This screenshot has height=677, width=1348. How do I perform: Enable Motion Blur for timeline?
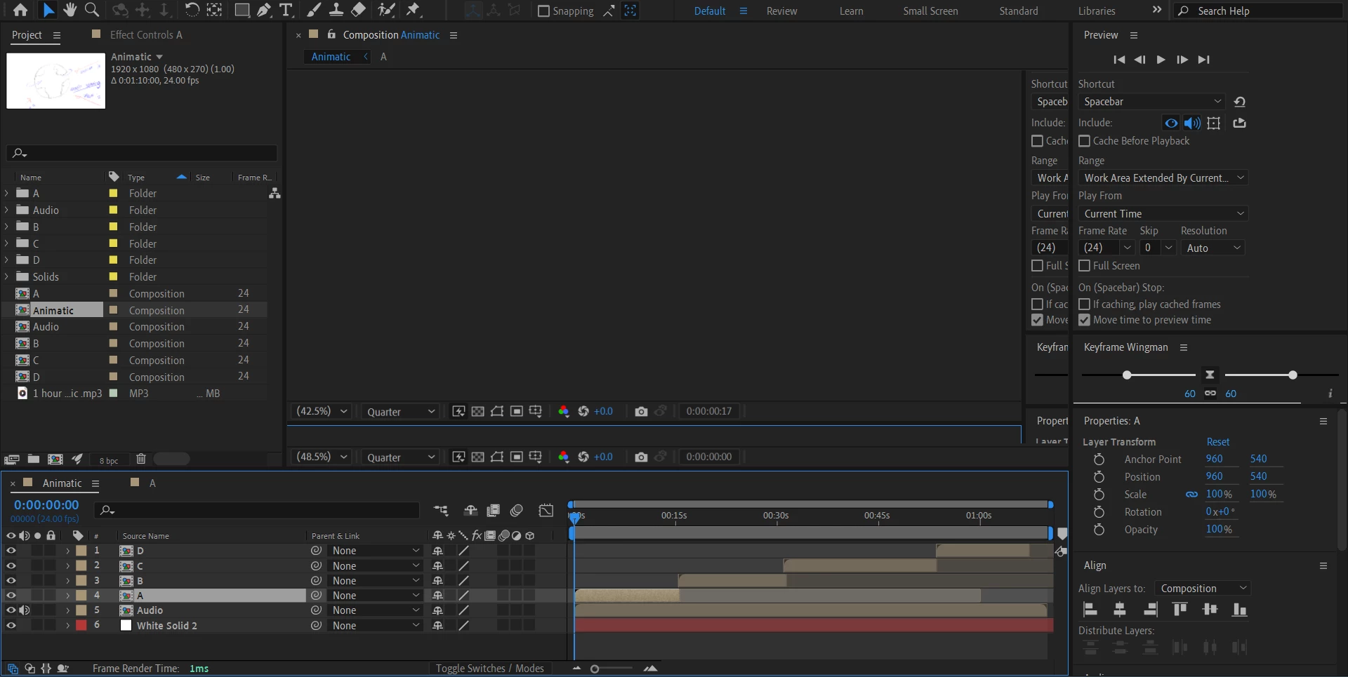click(517, 511)
